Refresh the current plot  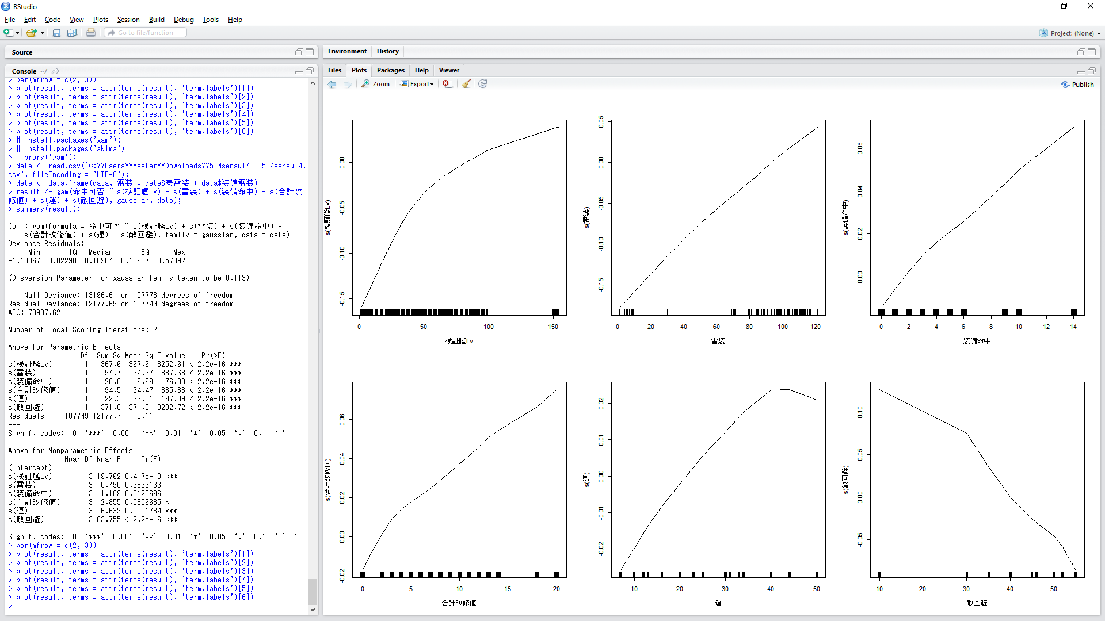tap(483, 84)
